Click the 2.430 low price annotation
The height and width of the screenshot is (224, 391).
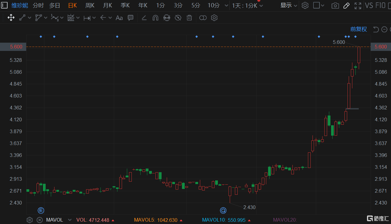click(250, 207)
